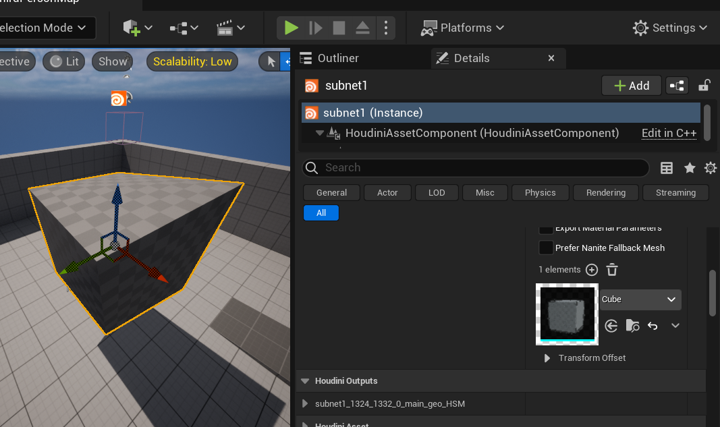The height and width of the screenshot is (427, 720).
Task: Select the LOD category filter
Action: click(x=437, y=193)
